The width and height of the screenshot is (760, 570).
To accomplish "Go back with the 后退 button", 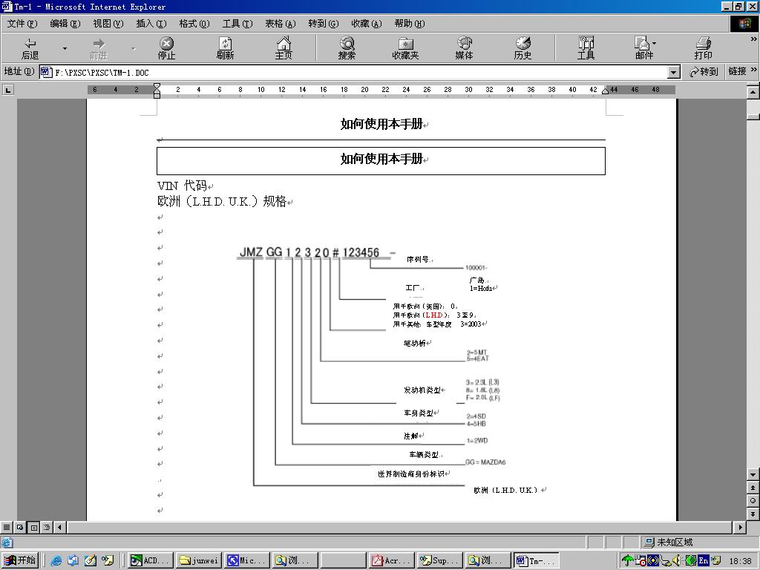I will (x=30, y=48).
